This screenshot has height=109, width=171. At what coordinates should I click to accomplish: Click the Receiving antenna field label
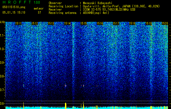[63, 13]
